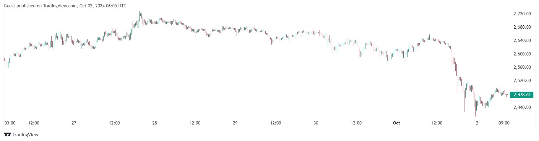This screenshot has height=141, width=539.
Task: Select the 27 date marker on time axis
Action: pos(74,123)
